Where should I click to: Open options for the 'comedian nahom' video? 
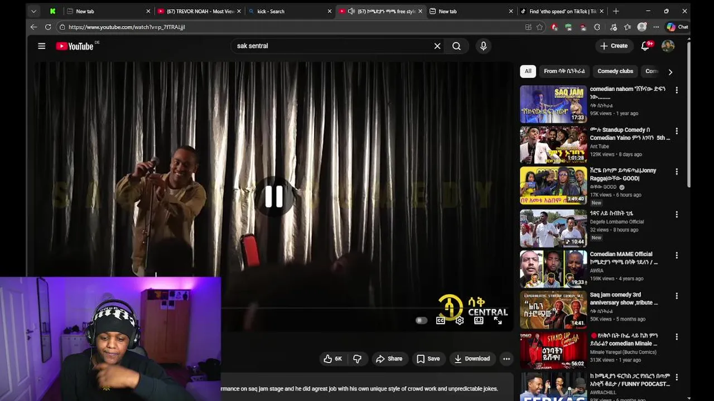click(677, 90)
